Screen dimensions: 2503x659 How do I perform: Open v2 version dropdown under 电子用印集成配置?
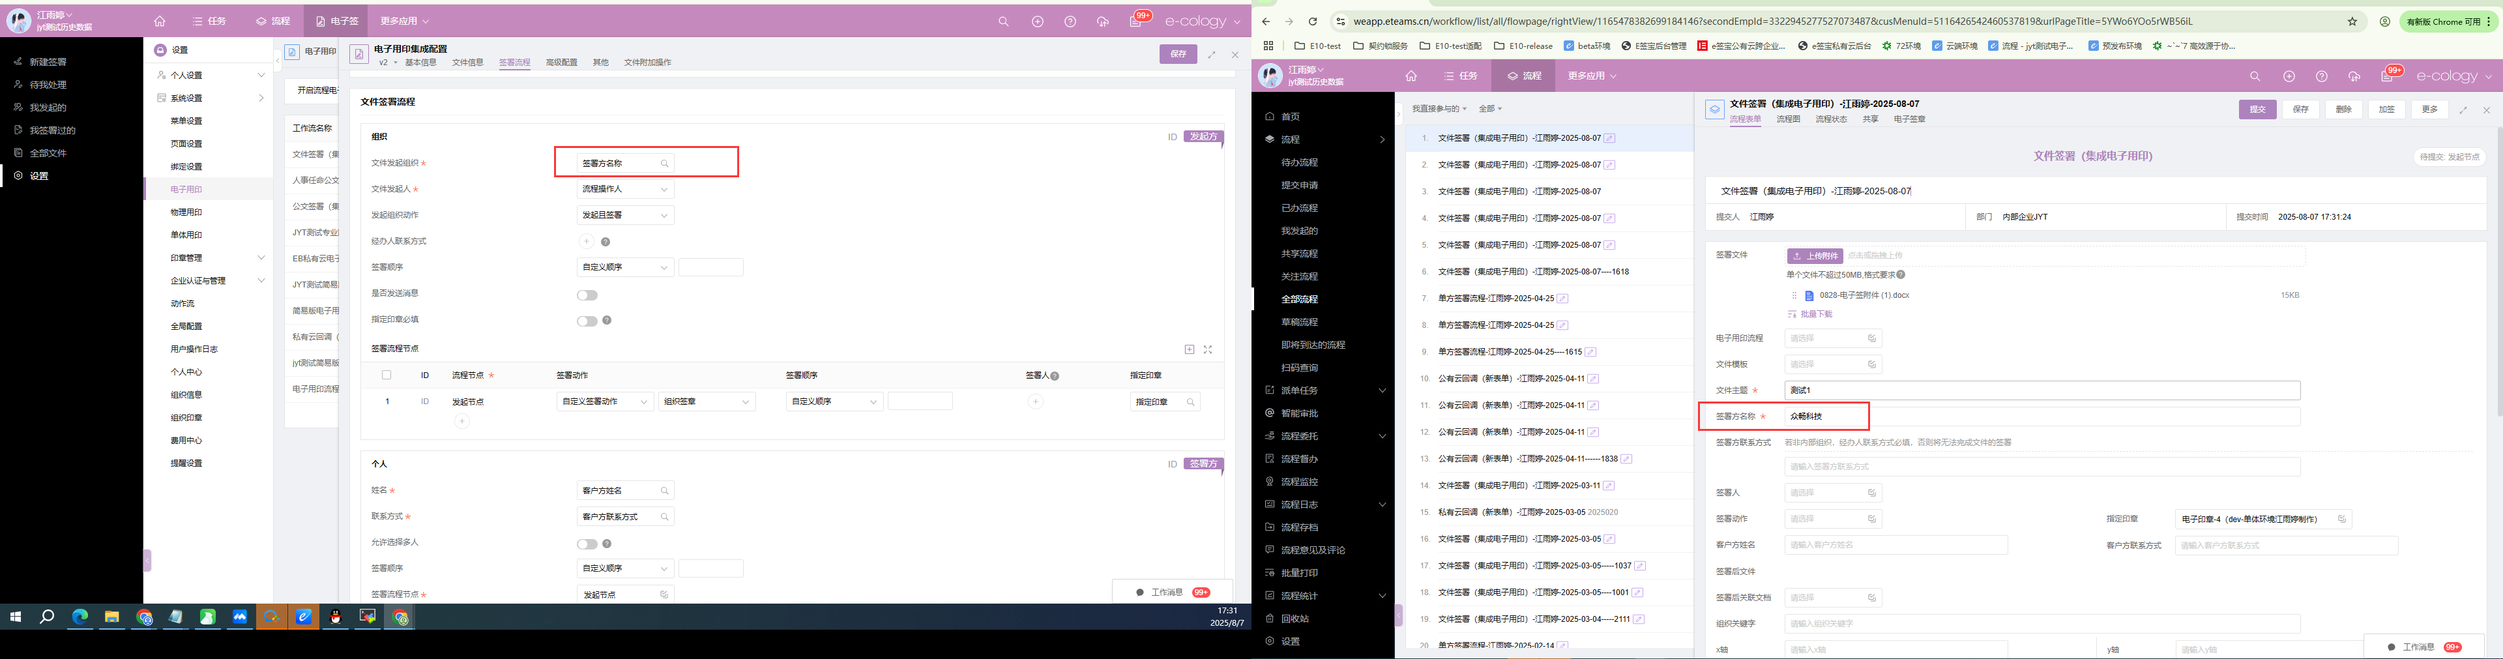point(388,63)
